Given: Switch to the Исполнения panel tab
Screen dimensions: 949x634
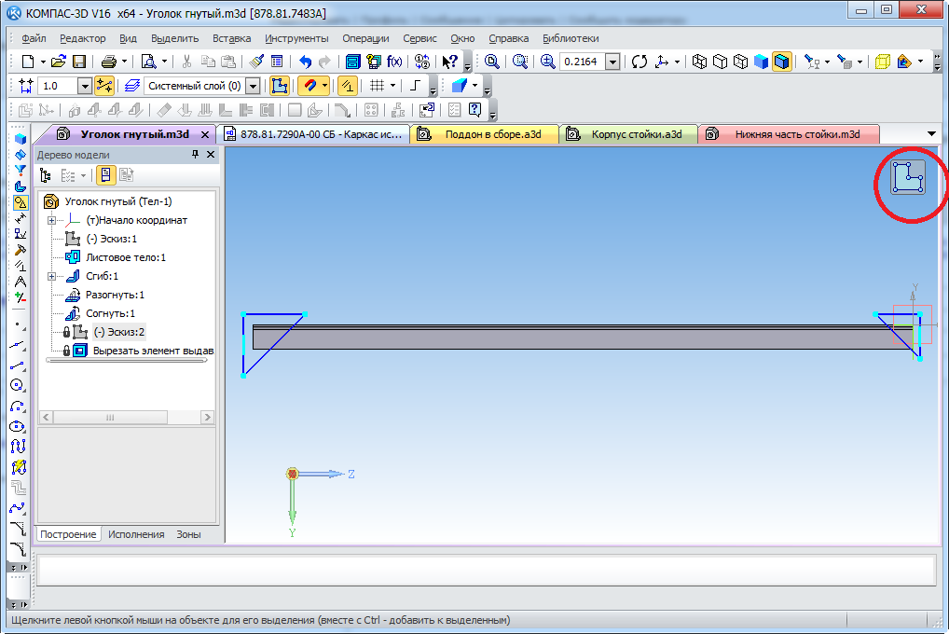Looking at the screenshot, I should pos(136,534).
